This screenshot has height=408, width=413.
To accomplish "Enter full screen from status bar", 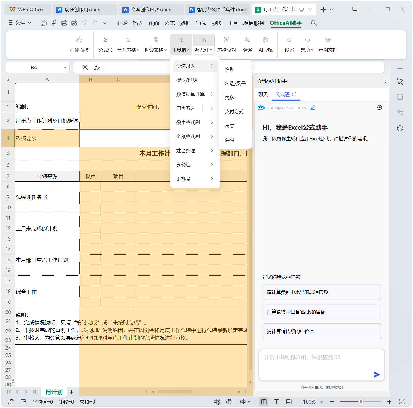I will (x=402, y=402).
